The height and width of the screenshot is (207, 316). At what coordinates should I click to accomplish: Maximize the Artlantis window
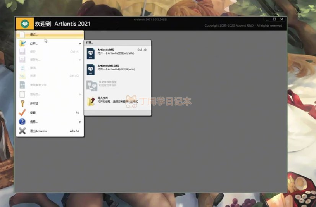274,19
